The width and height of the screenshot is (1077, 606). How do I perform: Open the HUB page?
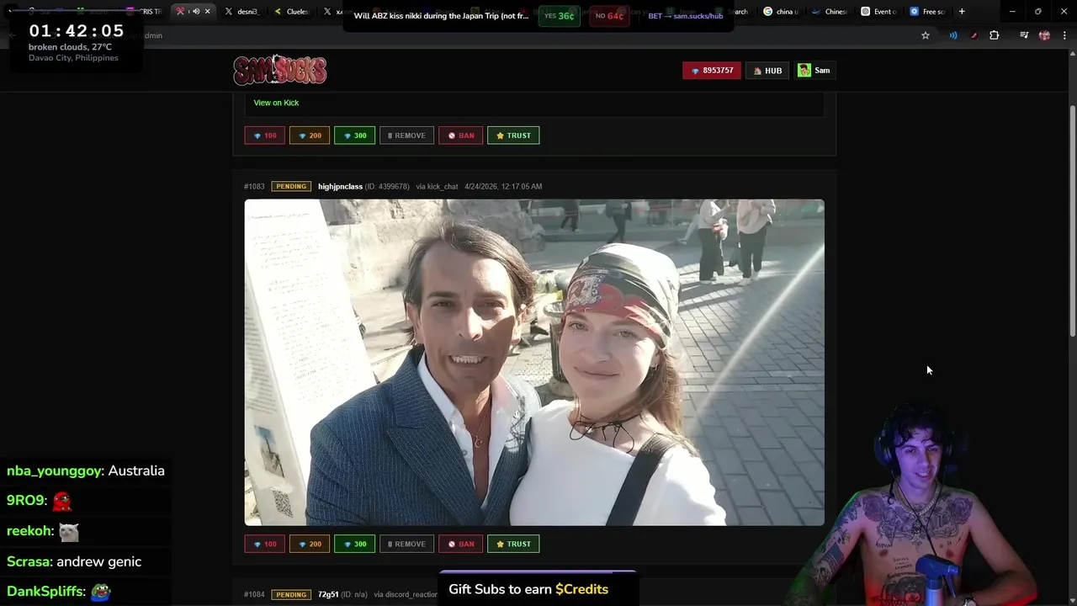click(768, 71)
